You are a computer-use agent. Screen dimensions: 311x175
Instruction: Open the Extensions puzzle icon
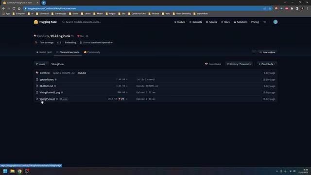click(x=292, y=9)
